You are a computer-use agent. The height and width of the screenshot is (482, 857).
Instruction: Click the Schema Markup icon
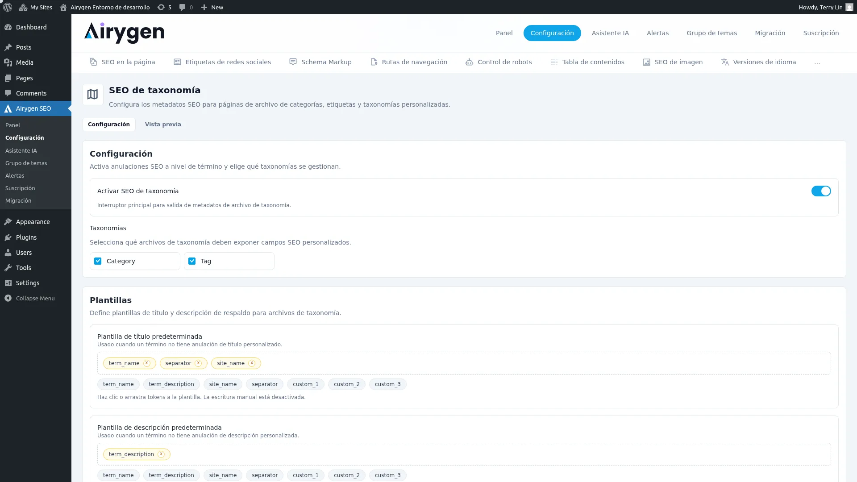[x=293, y=62]
